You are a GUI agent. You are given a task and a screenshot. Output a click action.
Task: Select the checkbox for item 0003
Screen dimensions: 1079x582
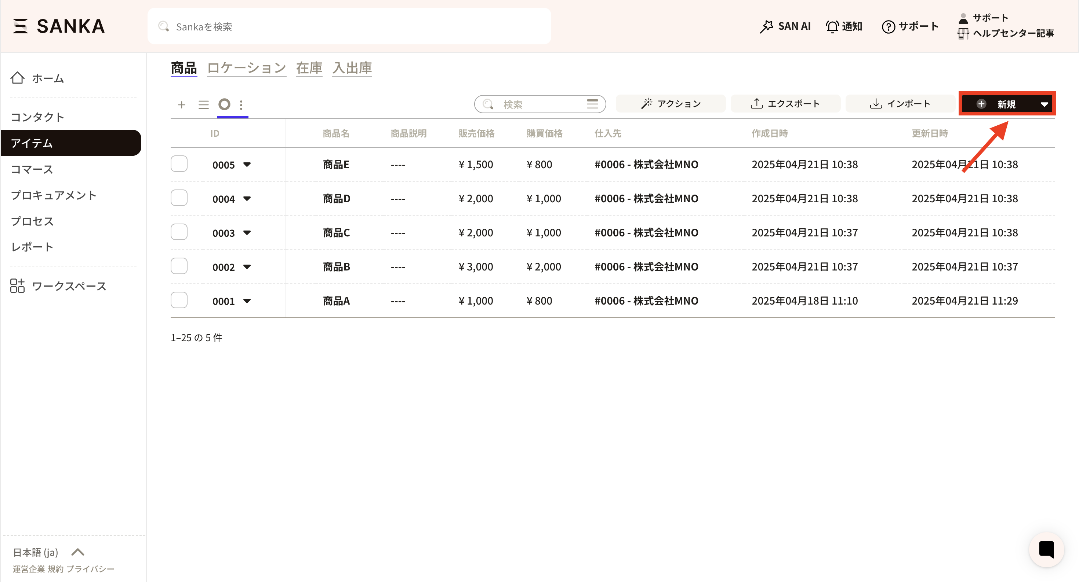[x=179, y=232]
